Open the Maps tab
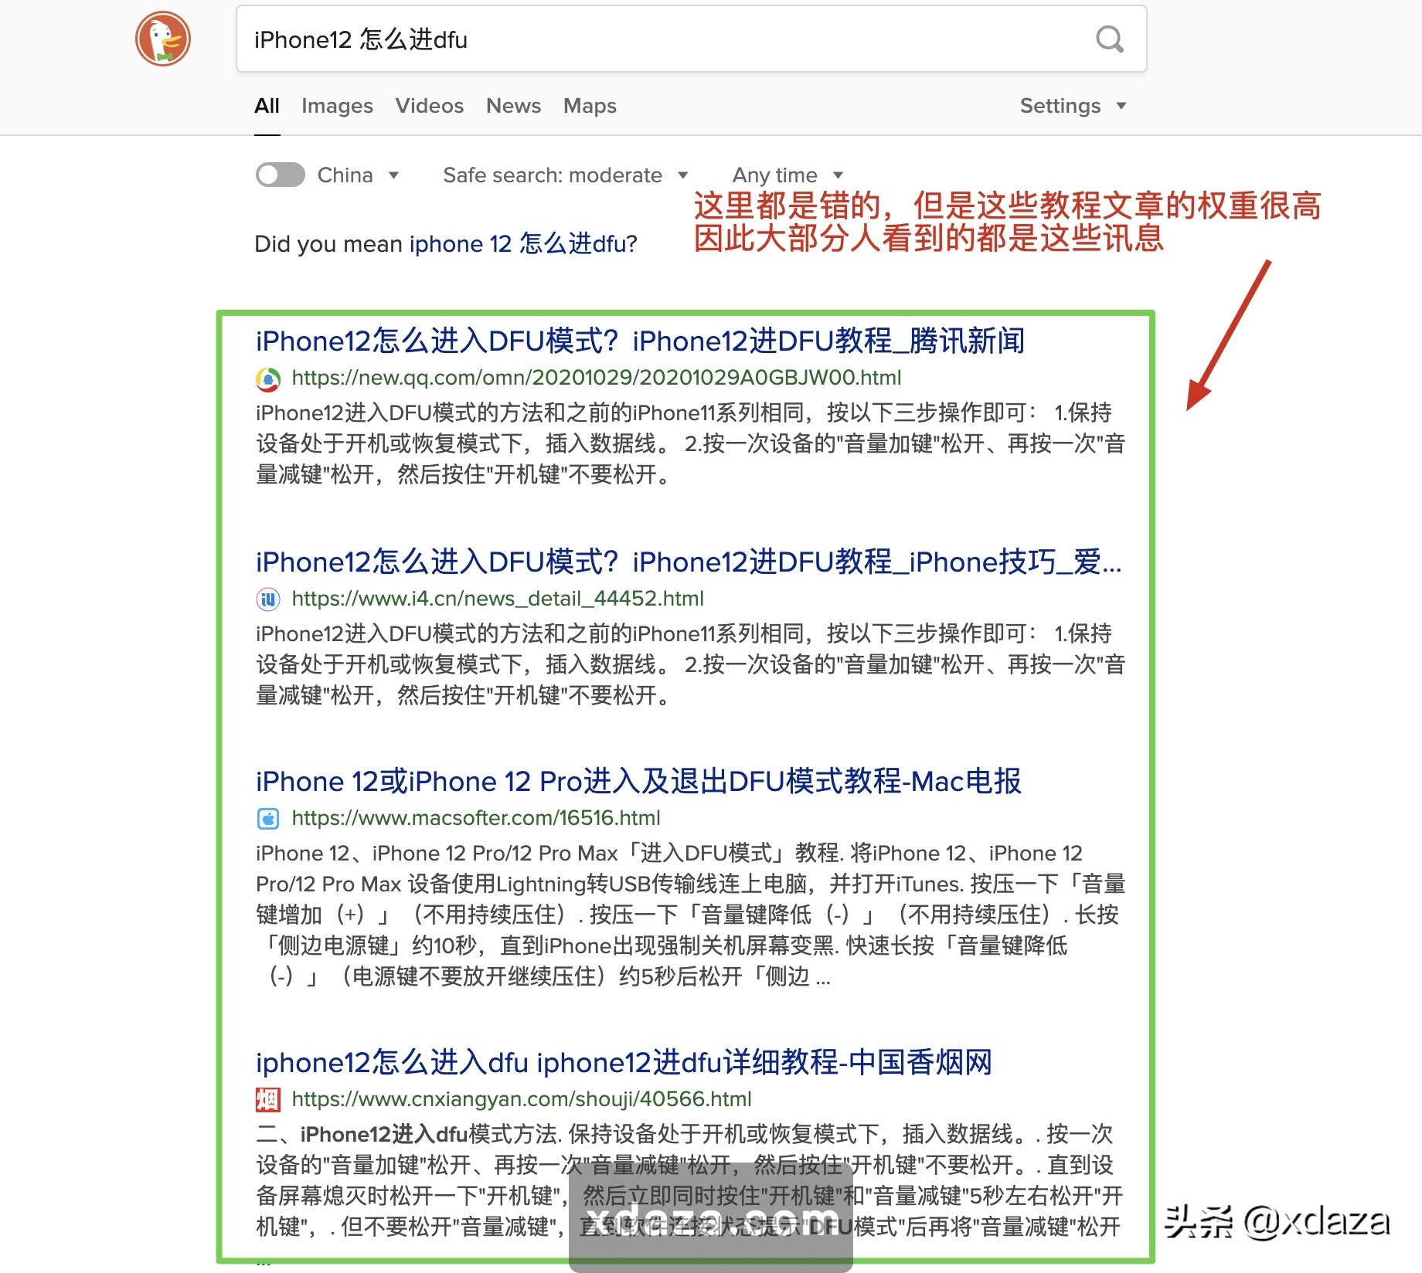The width and height of the screenshot is (1422, 1273). click(x=589, y=106)
